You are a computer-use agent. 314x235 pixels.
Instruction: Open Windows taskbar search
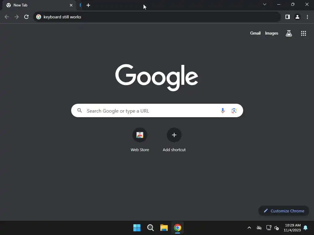pyautogui.click(x=150, y=228)
